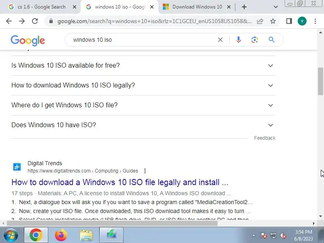The width and height of the screenshot is (324, 243).
Task: Go back using the browser back arrow
Action: (9, 21)
